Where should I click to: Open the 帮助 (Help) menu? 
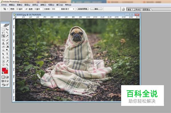(x=68, y=5)
